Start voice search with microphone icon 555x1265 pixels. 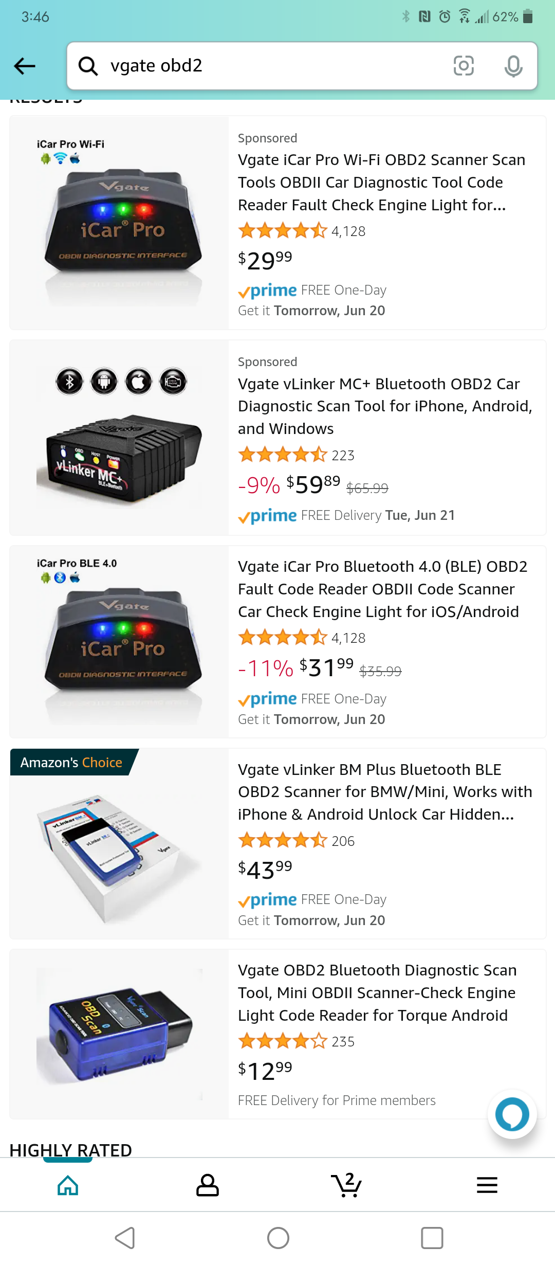pyautogui.click(x=513, y=66)
